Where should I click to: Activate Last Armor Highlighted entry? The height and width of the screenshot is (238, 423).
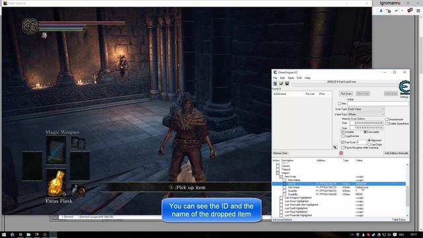coord(281,201)
